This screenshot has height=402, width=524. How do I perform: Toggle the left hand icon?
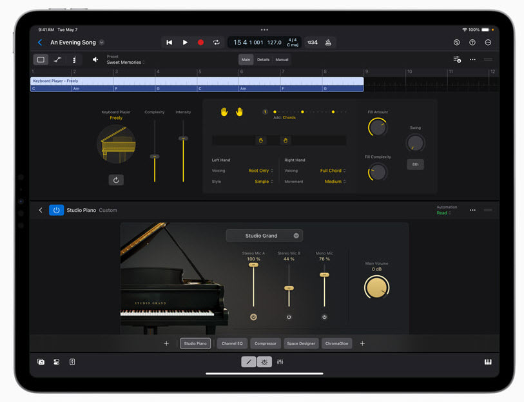(x=224, y=112)
